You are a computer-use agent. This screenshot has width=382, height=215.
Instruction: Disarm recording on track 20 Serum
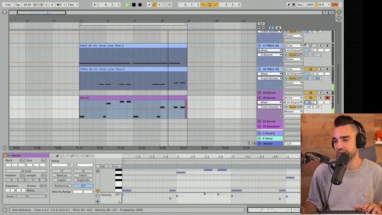click(x=328, y=98)
